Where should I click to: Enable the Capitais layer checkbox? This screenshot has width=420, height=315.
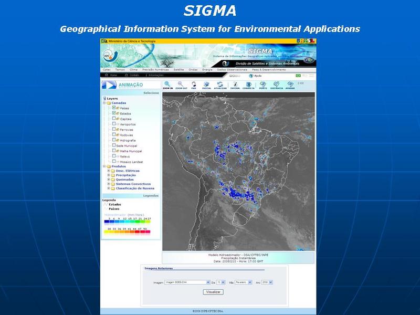pos(114,118)
